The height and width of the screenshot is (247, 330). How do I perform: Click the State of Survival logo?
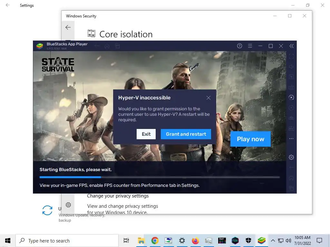pos(58,65)
